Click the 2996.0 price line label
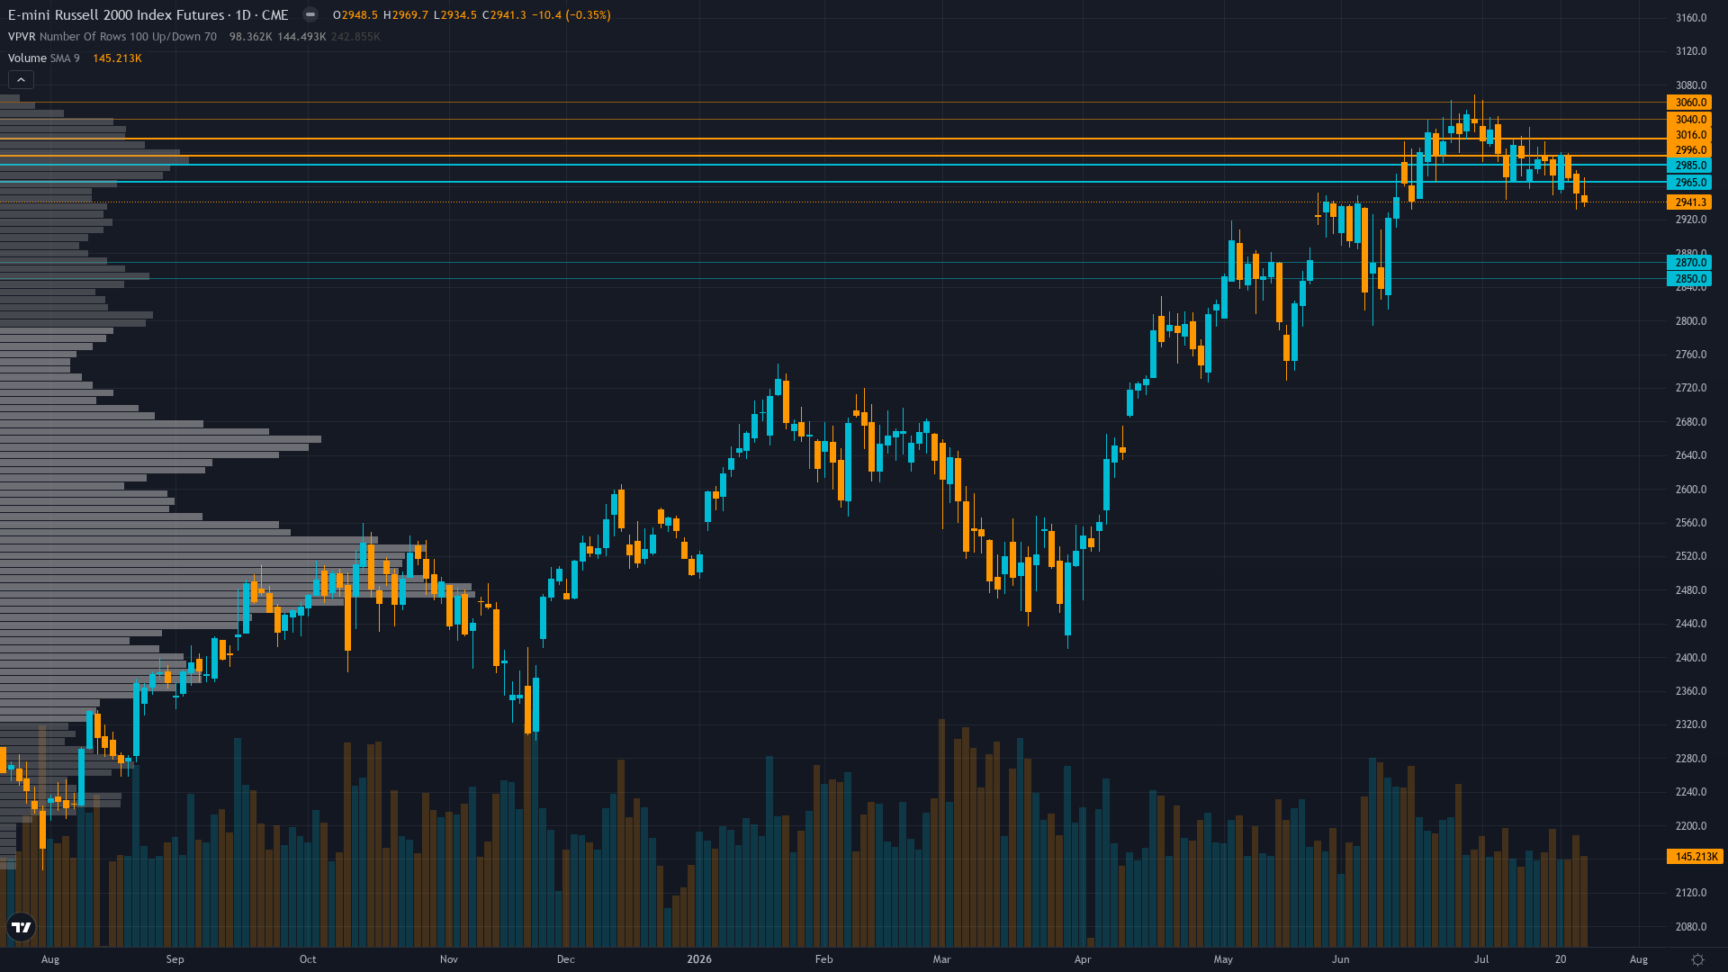 (1690, 150)
